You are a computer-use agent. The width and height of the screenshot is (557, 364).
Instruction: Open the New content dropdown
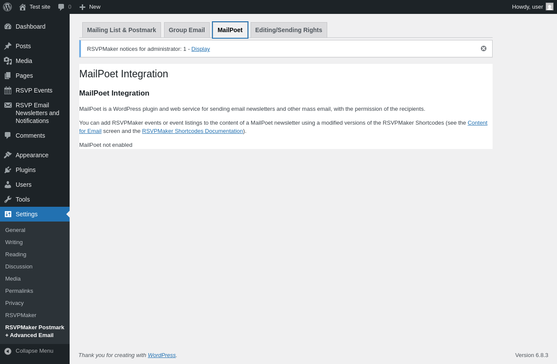pos(90,7)
